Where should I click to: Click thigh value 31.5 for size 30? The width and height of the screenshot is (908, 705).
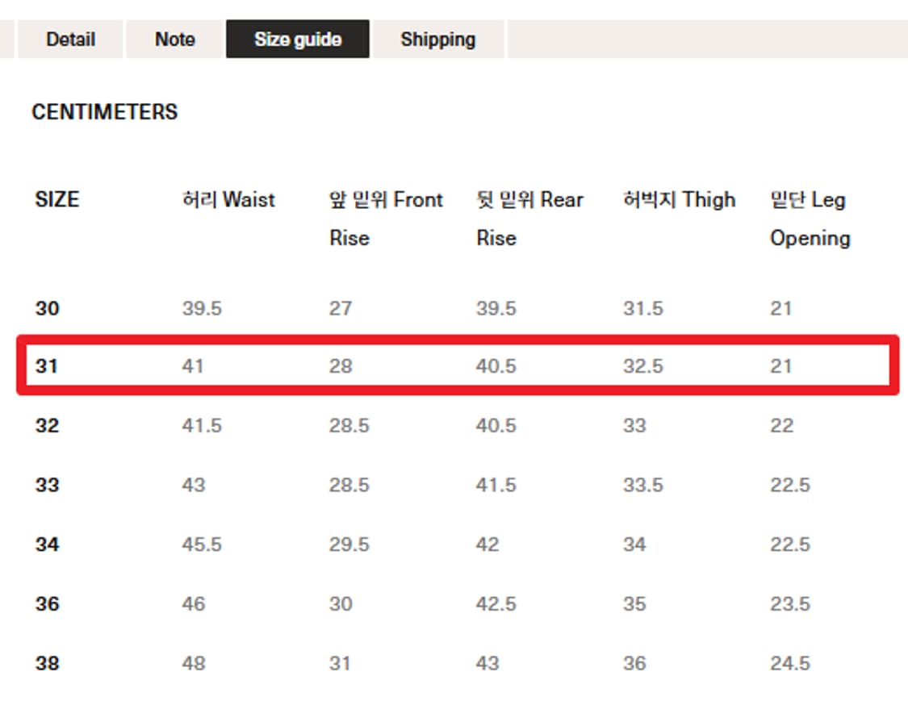tap(643, 308)
